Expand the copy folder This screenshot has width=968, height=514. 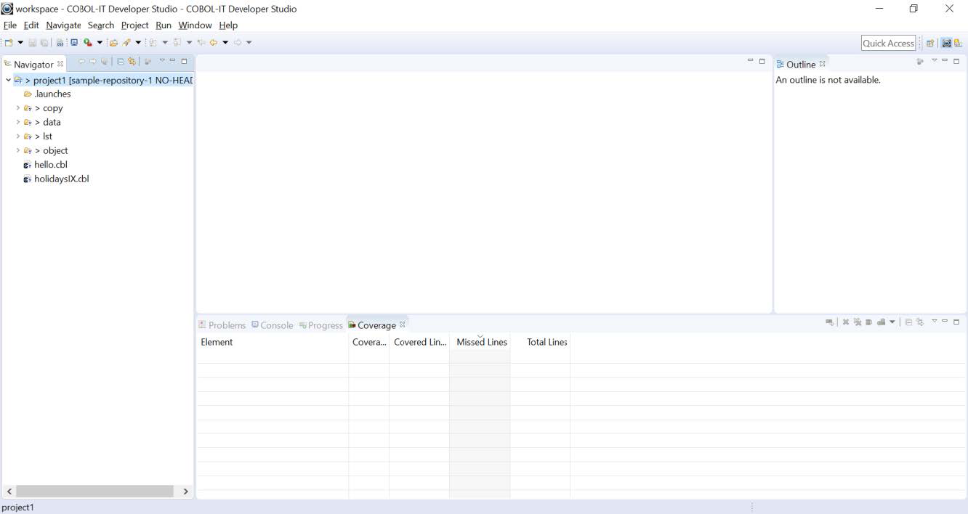[18, 108]
